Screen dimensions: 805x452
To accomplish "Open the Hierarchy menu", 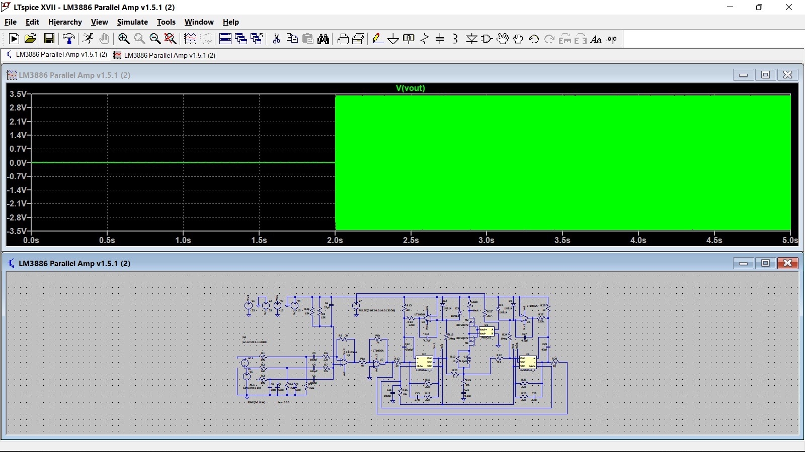I will (65, 22).
